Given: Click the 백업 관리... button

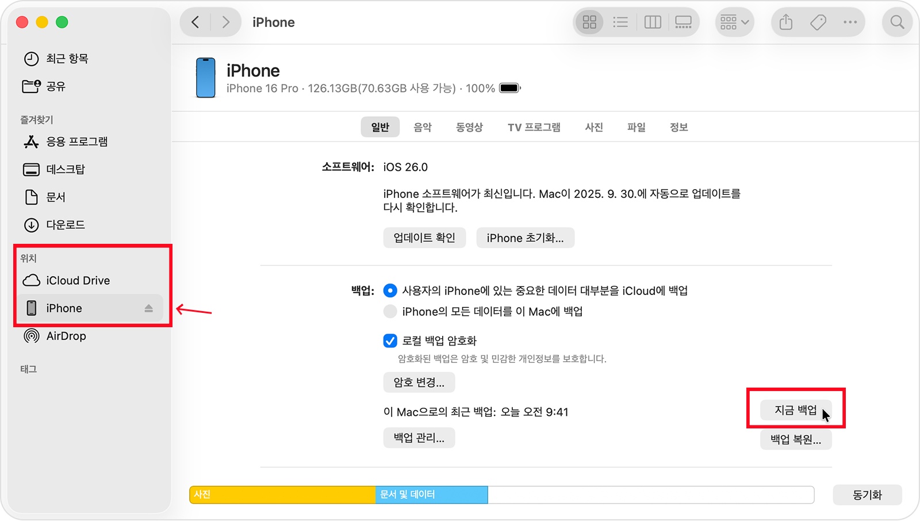Looking at the screenshot, I should pyautogui.click(x=419, y=438).
